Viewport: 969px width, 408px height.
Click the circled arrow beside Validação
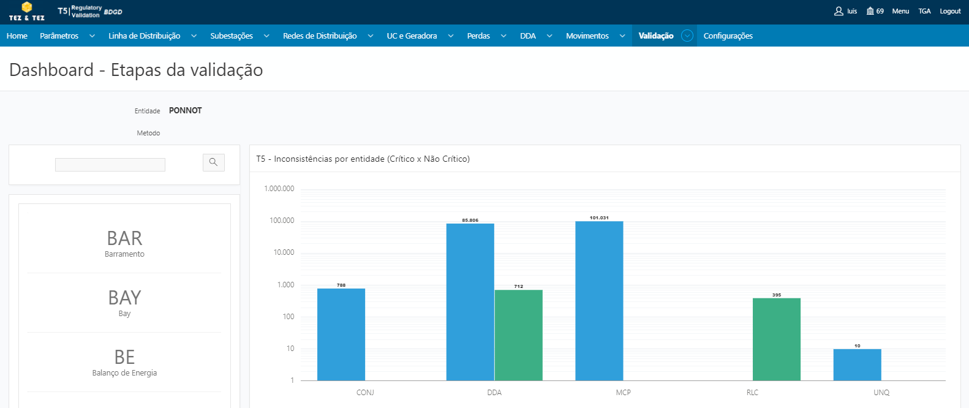pos(687,36)
